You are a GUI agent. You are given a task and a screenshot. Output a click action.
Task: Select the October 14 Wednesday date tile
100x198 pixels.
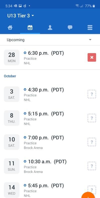[12, 190]
